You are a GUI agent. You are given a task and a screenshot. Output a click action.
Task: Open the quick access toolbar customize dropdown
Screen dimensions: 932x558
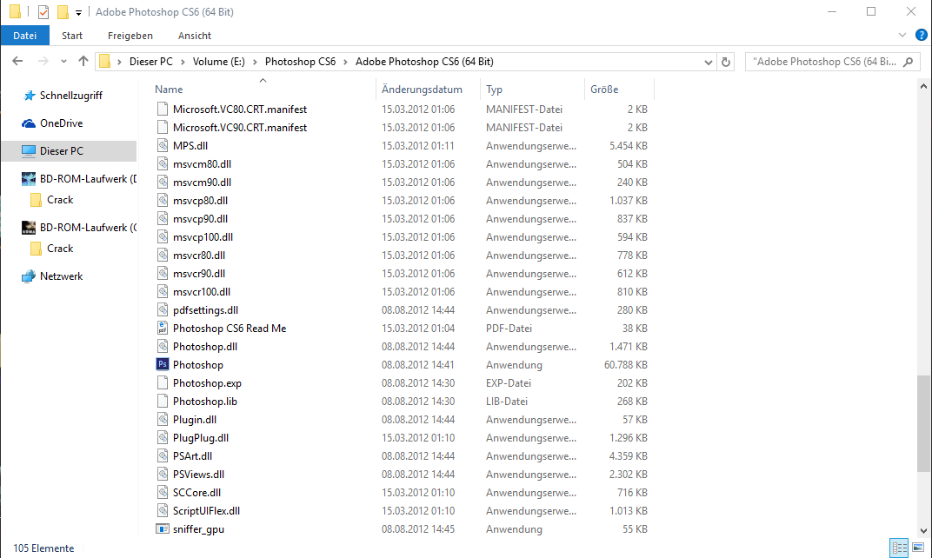click(x=78, y=12)
